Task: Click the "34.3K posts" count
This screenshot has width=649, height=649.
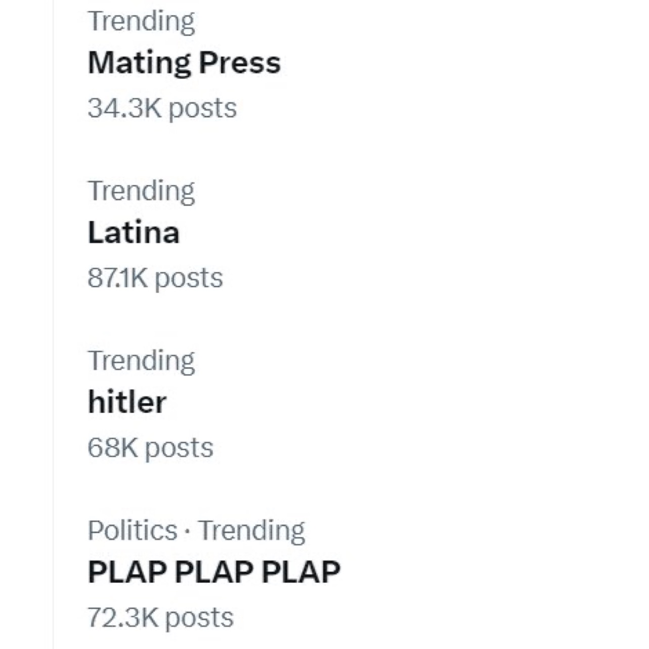Action: click(x=162, y=108)
